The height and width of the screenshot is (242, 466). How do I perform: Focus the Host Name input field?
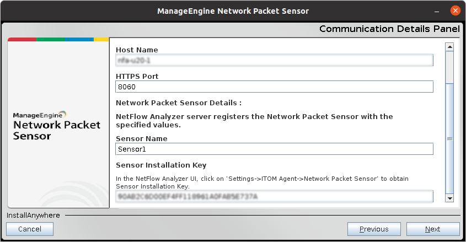pyautogui.click(x=274, y=61)
